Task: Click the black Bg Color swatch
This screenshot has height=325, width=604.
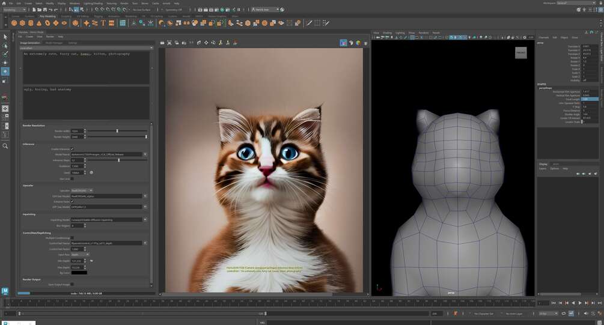Action: click(x=79, y=273)
